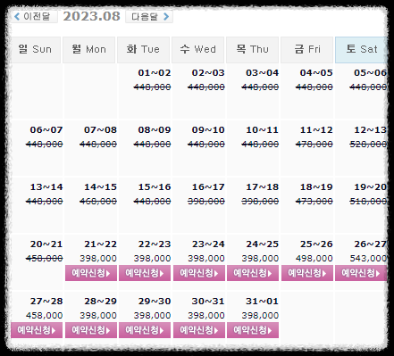The image size is (394, 356).
Task: Click the 05~06 date label
Action: (x=370, y=73)
